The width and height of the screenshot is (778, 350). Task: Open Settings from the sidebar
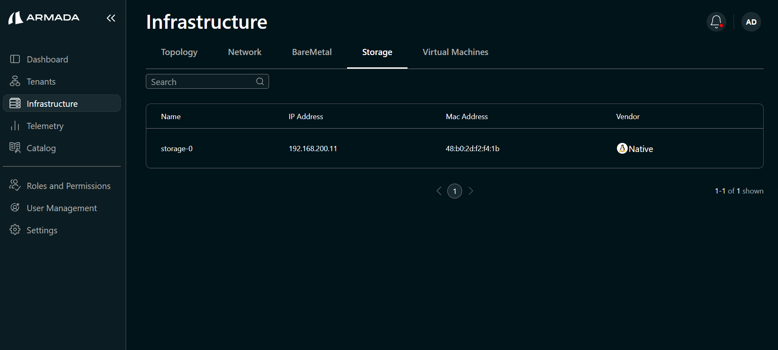coord(62,230)
